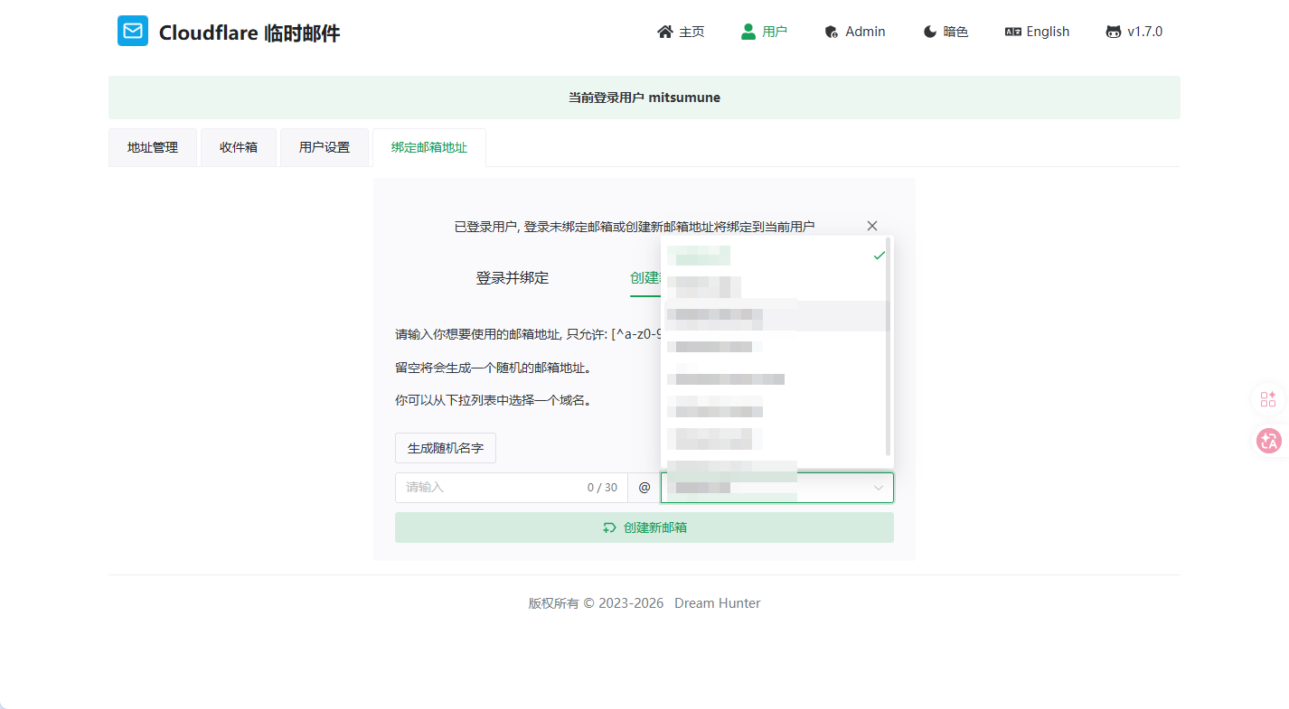The height and width of the screenshot is (709, 1289).
Task: Click the language translate icon
Action: 1013,32
